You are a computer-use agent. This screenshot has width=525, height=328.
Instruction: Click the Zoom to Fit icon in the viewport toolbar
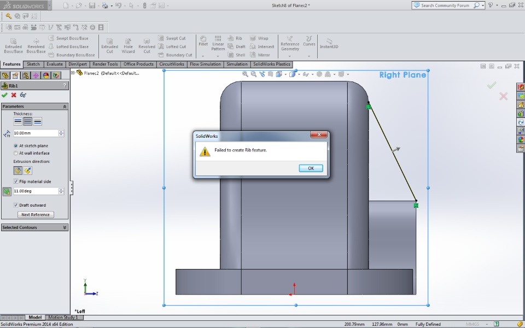click(x=246, y=74)
